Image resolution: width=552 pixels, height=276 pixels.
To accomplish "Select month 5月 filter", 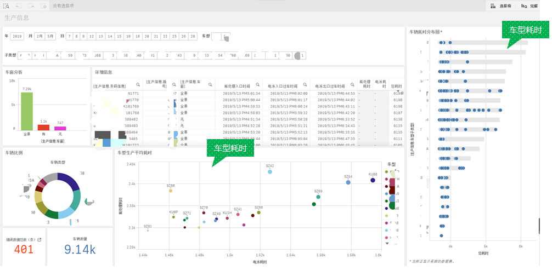I will tap(50, 36).
